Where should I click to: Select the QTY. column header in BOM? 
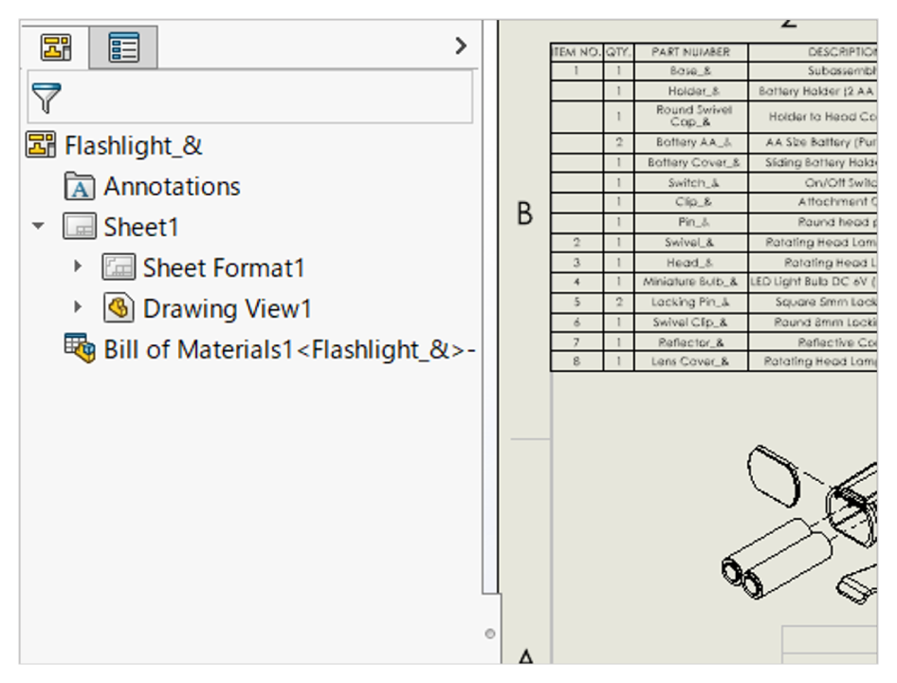click(618, 52)
